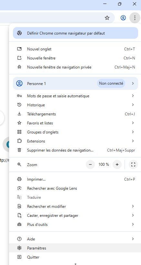Open the profile avatar icon in toolbar

coord(123,18)
